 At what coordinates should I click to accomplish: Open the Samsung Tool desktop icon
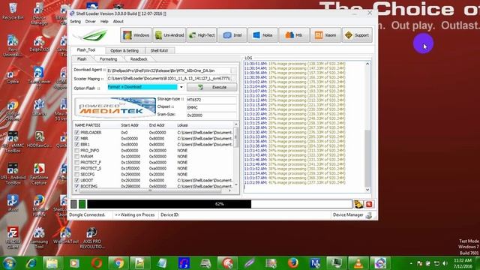[39, 238]
